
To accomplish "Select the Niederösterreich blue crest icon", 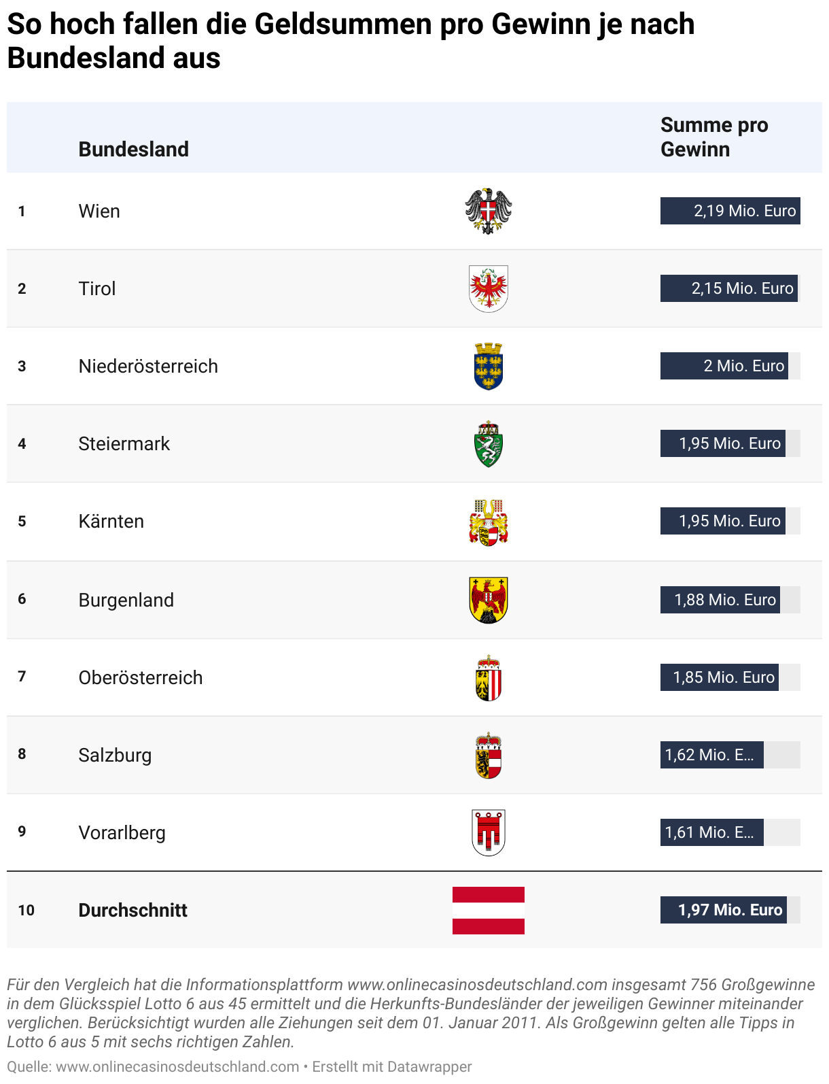I will tap(488, 366).
